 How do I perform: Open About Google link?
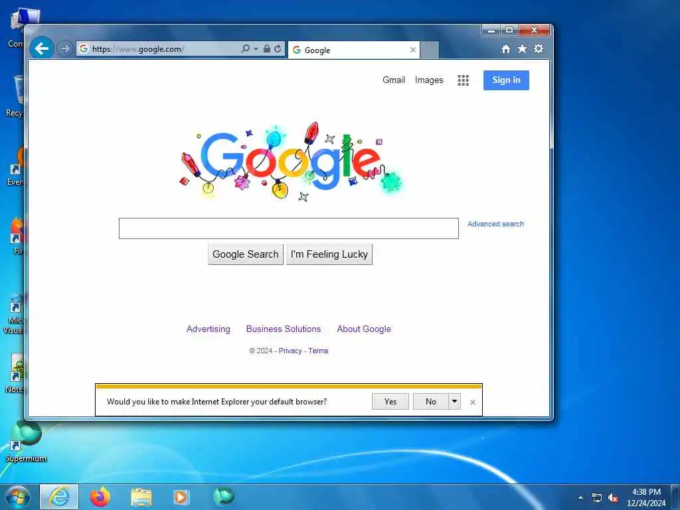pos(364,329)
